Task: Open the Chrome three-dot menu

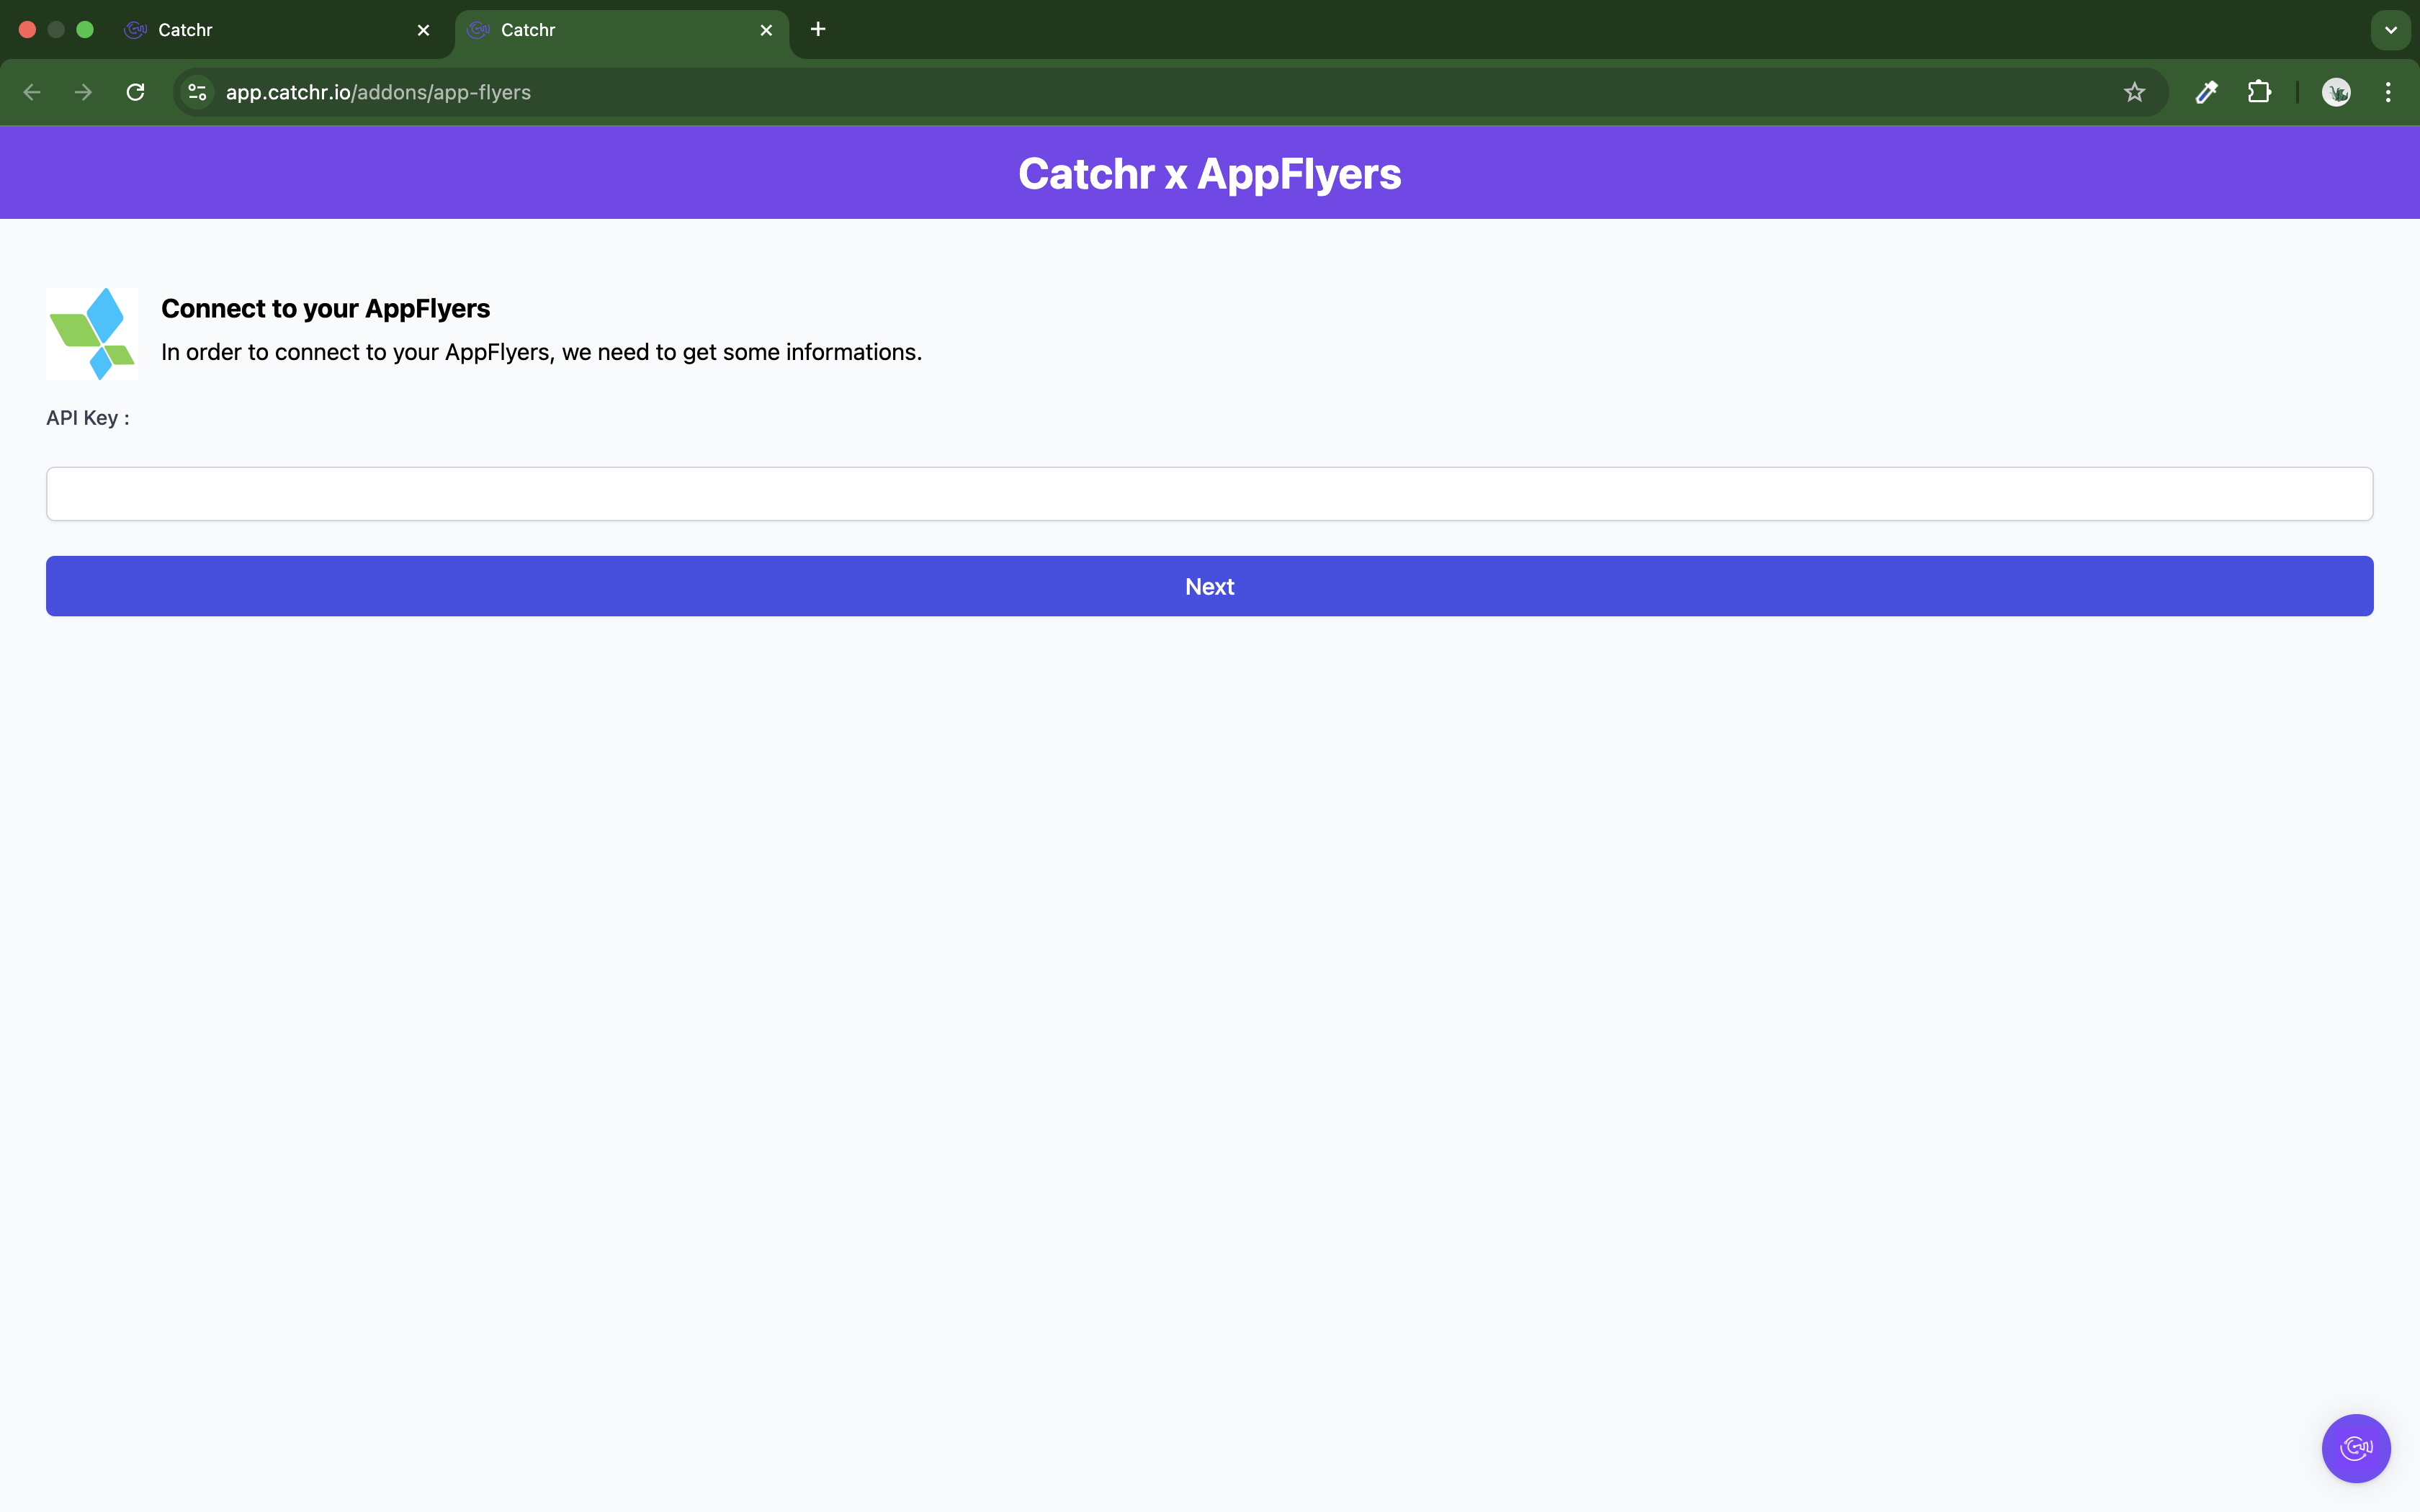Action: [x=2388, y=92]
